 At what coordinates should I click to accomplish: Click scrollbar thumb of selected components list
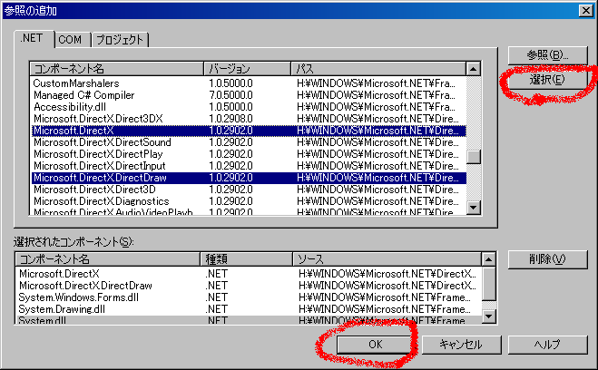(x=488, y=284)
